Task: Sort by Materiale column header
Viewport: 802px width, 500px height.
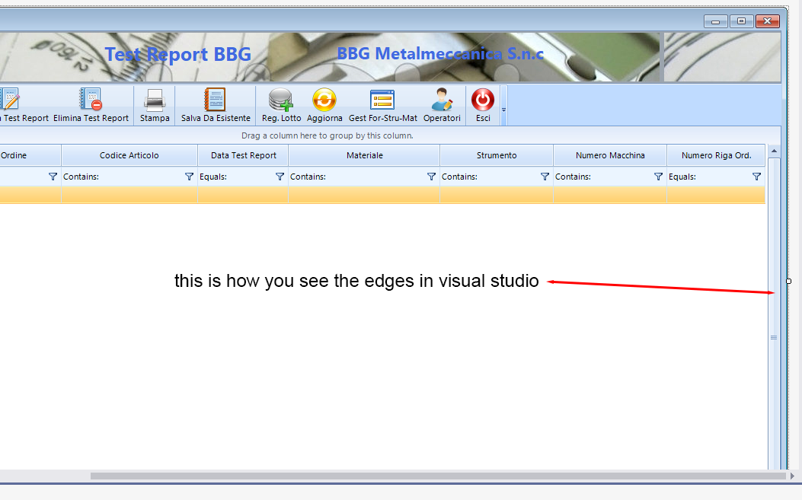Action: click(364, 155)
